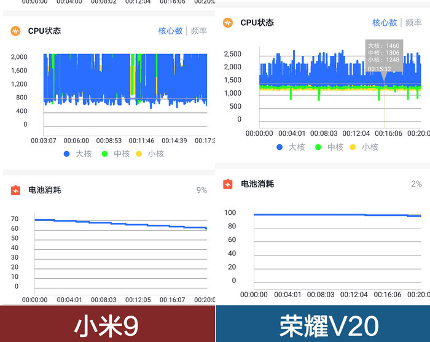Toggle 大核 blue legend dot in Honor V20 chart

click(x=279, y=147)
